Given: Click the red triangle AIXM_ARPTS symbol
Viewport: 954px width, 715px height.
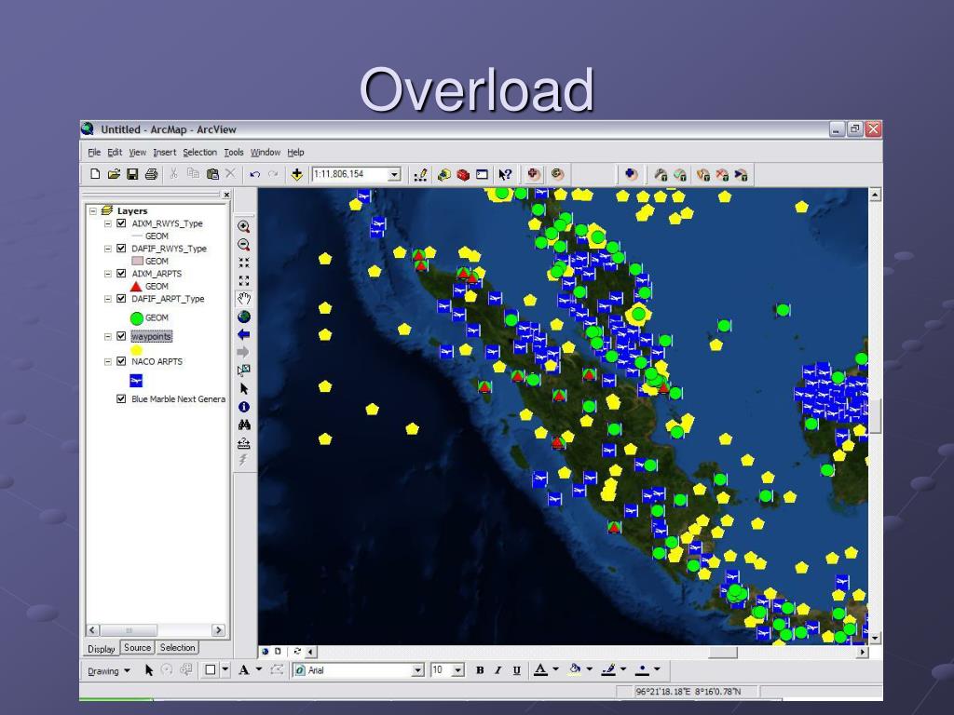Looking at the screenshot, I should 136,286.
